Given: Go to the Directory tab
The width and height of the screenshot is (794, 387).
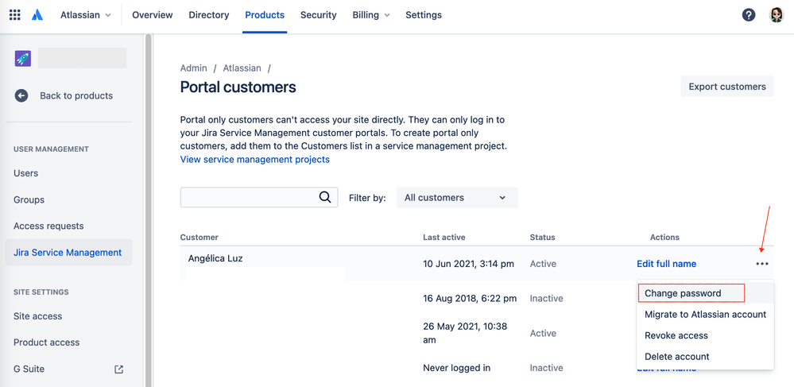Looking at the screenshot, I should click(208, 15).
